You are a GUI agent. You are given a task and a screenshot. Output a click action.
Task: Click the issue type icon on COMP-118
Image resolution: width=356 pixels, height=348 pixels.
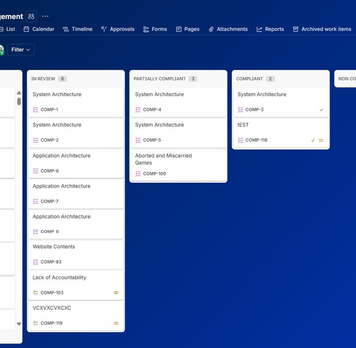coord(241,140)
